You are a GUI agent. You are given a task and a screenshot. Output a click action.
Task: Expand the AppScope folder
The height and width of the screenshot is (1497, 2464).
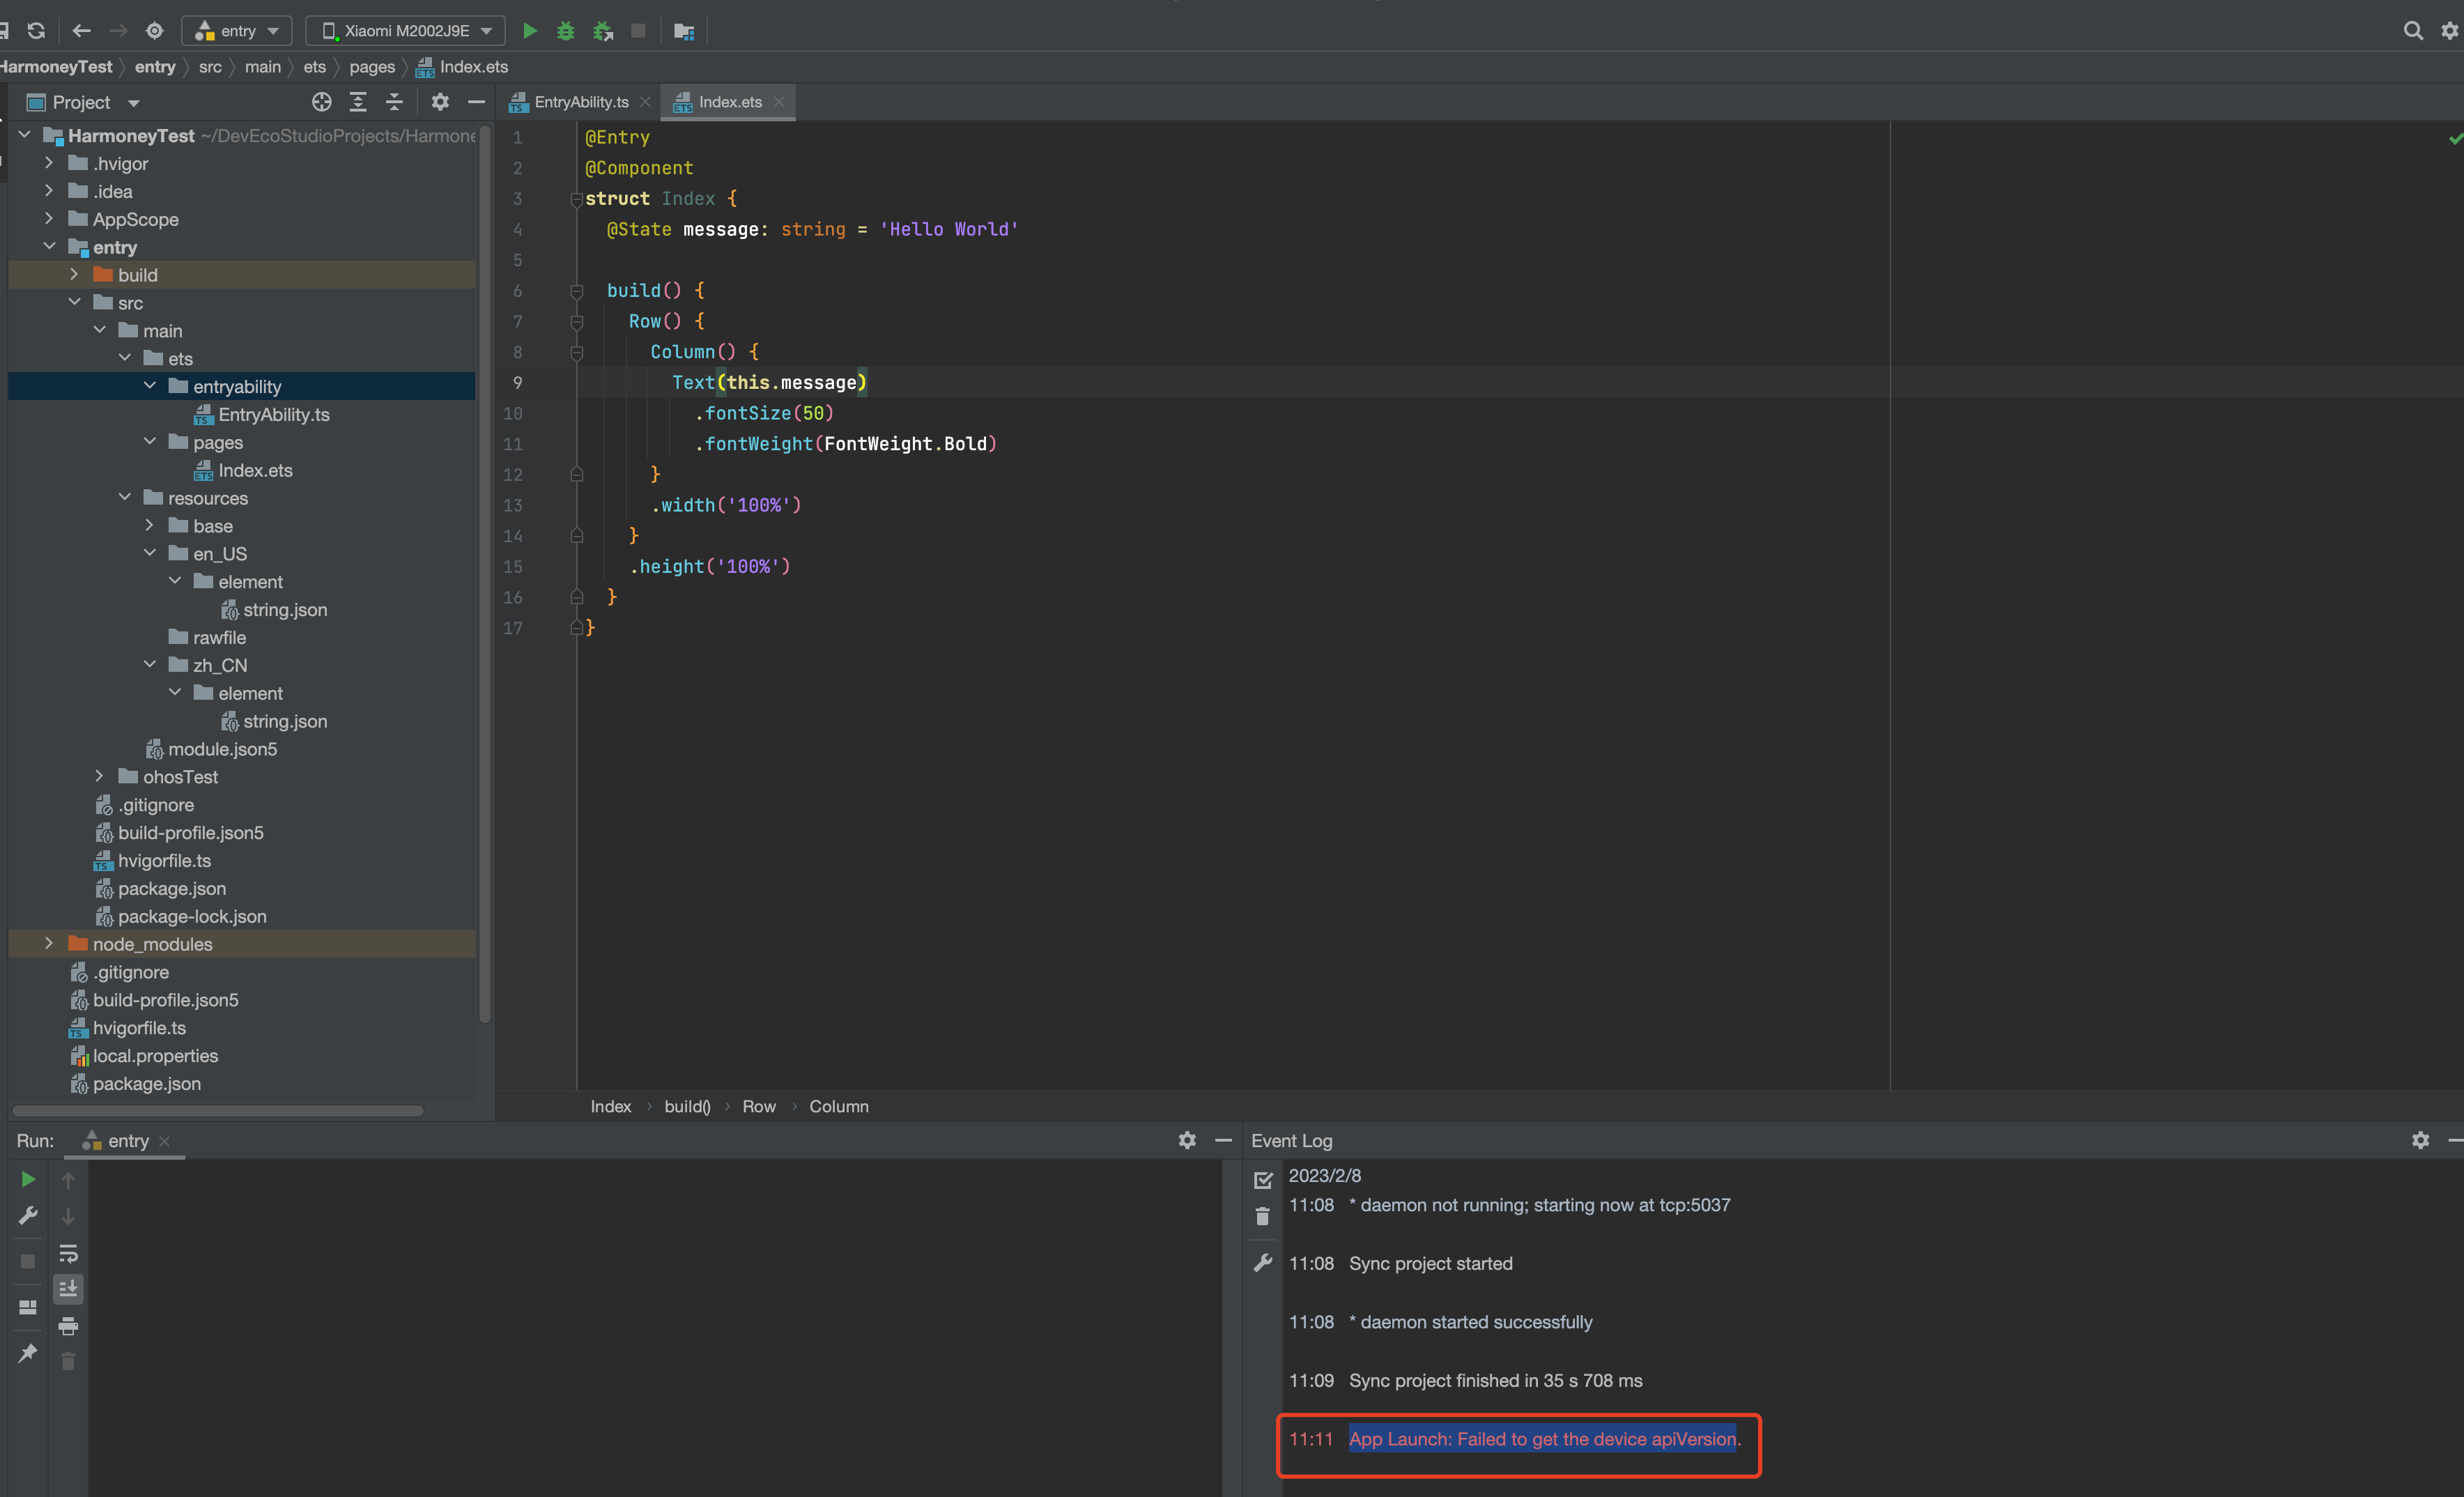pyautogui.click(x=49, y=219)
